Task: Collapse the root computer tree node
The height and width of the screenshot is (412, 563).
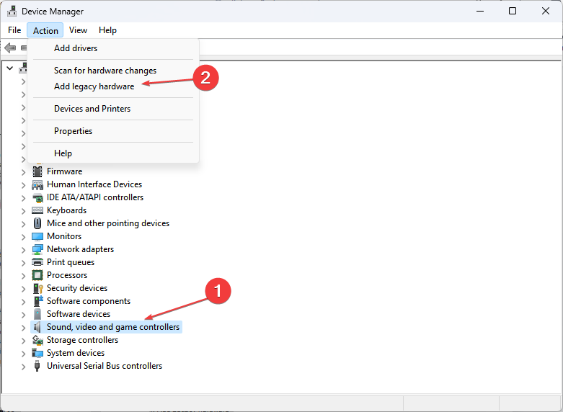Action: 9,68
